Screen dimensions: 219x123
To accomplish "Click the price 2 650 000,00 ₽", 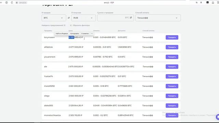I will [76, 96].
